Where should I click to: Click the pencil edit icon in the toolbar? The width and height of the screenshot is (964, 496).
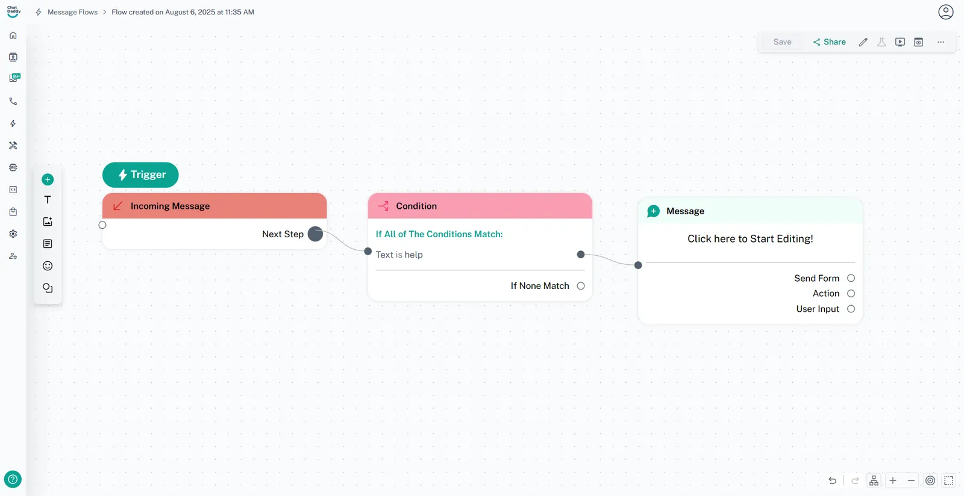coord(863,42)
